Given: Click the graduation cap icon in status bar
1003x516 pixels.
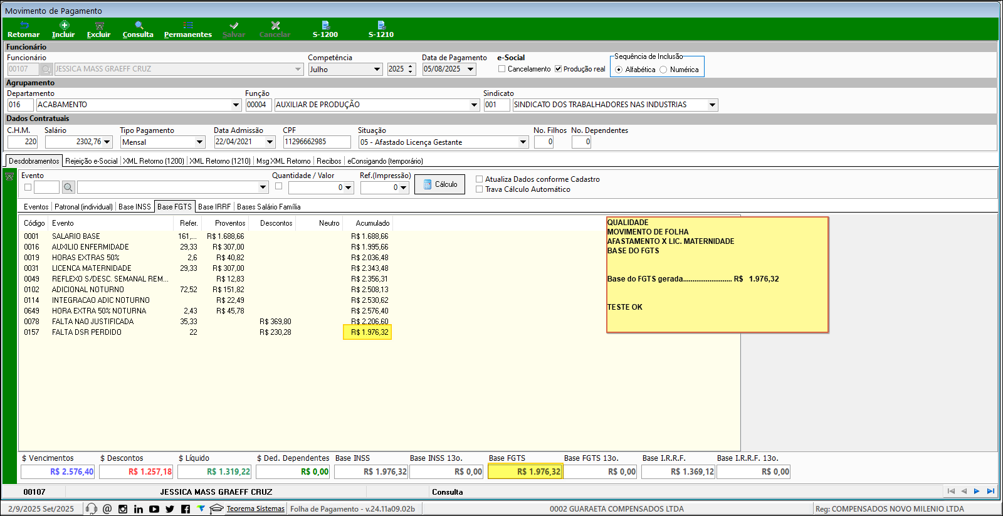Looking at the screenshot, I should tap(216, 508).
